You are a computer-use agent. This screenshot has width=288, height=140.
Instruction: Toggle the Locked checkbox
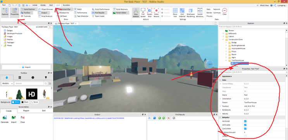tap(245, 136)
